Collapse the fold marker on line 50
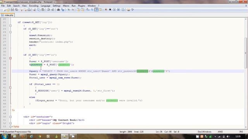 (10, 117)
